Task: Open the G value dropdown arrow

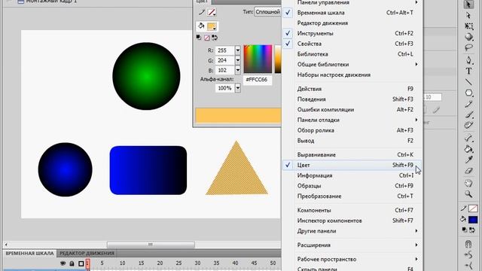Action: pos(238,60)
